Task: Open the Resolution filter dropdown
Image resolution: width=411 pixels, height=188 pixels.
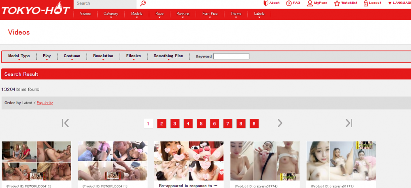Action: pyautogui.click(x=103, y=56)
